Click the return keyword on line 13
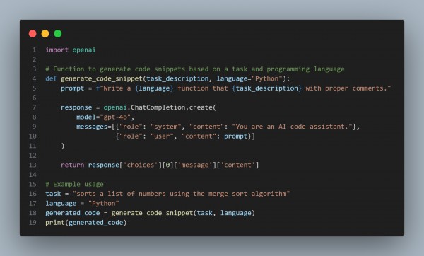 point(73,165)
